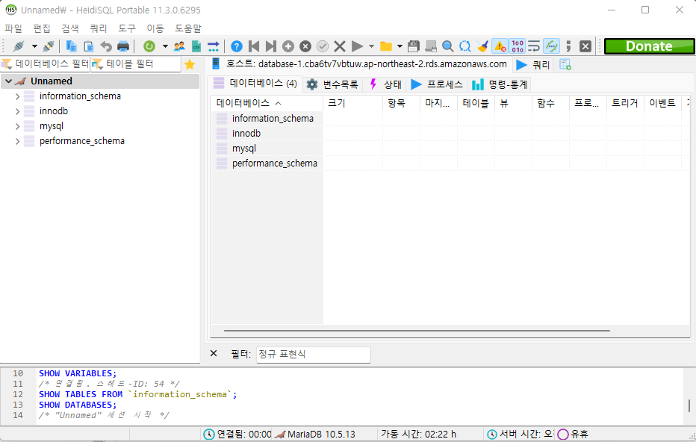Expand information_schema in the tree
The height and width of the screenshot is (442, 696).
point(17,96)
